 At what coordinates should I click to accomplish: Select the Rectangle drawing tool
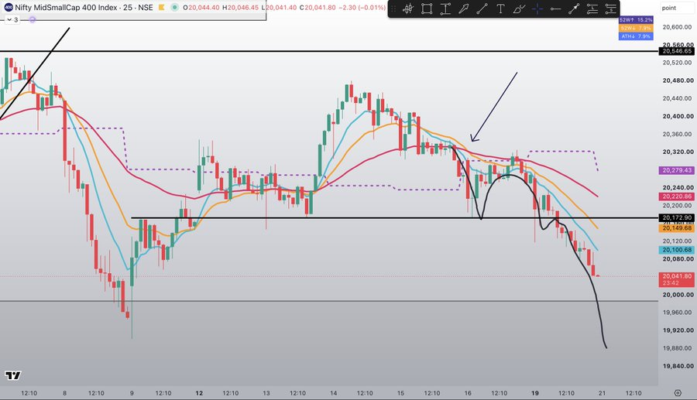[x=427, y=9]
